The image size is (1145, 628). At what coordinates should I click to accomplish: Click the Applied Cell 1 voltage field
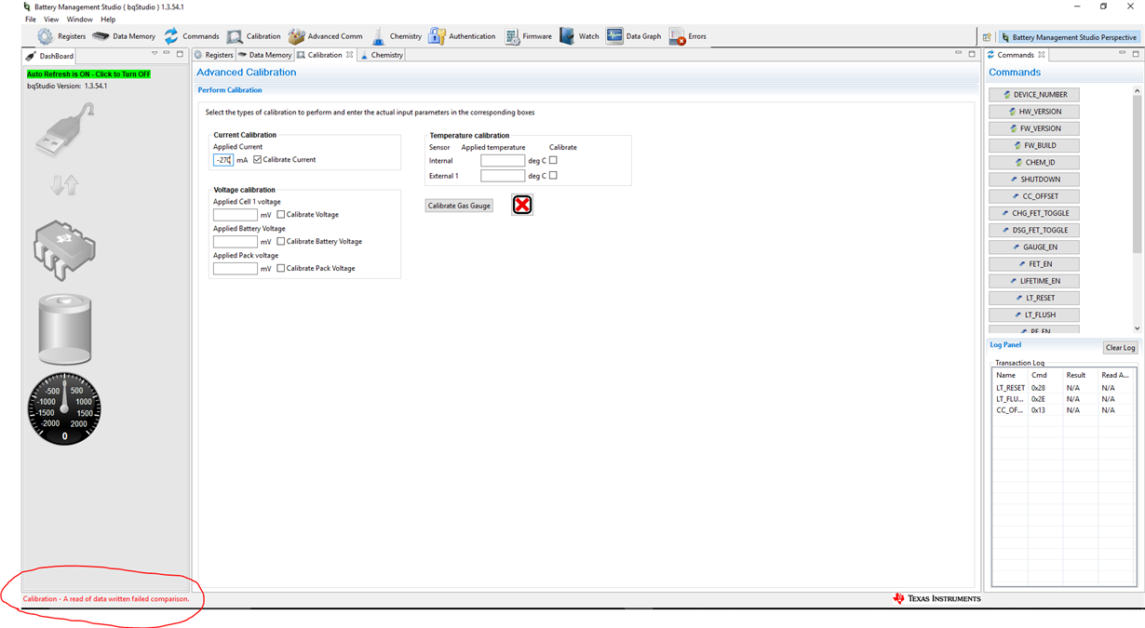point(235,215)
